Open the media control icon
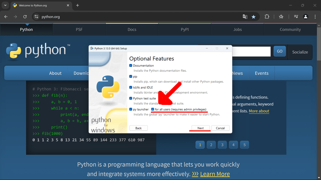Image resolution: width=321 pixels, height=180 pixels. coord(296,17)
